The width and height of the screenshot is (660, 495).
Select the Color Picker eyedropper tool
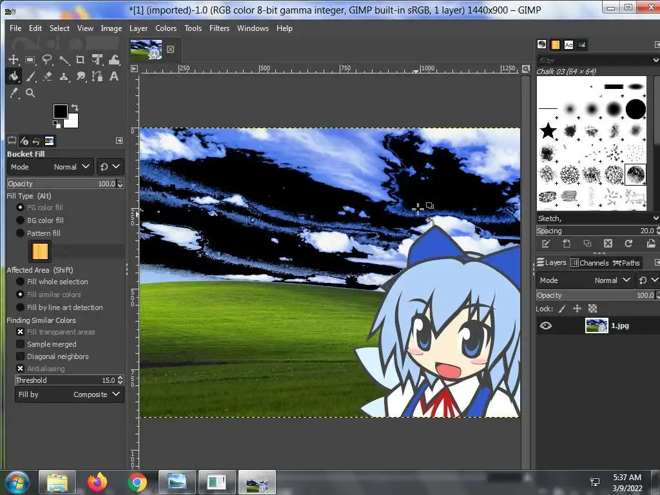[14, 93]
